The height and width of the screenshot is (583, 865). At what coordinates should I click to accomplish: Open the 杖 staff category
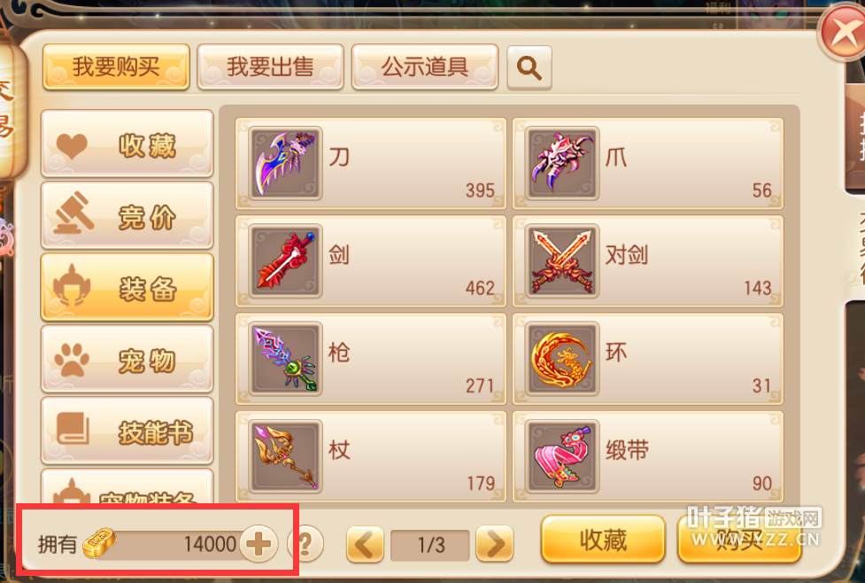click(x=371, y=456)
